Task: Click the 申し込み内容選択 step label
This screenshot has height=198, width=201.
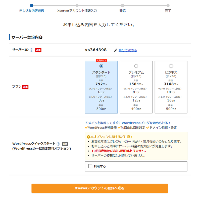Action: [x=32, y=11]
